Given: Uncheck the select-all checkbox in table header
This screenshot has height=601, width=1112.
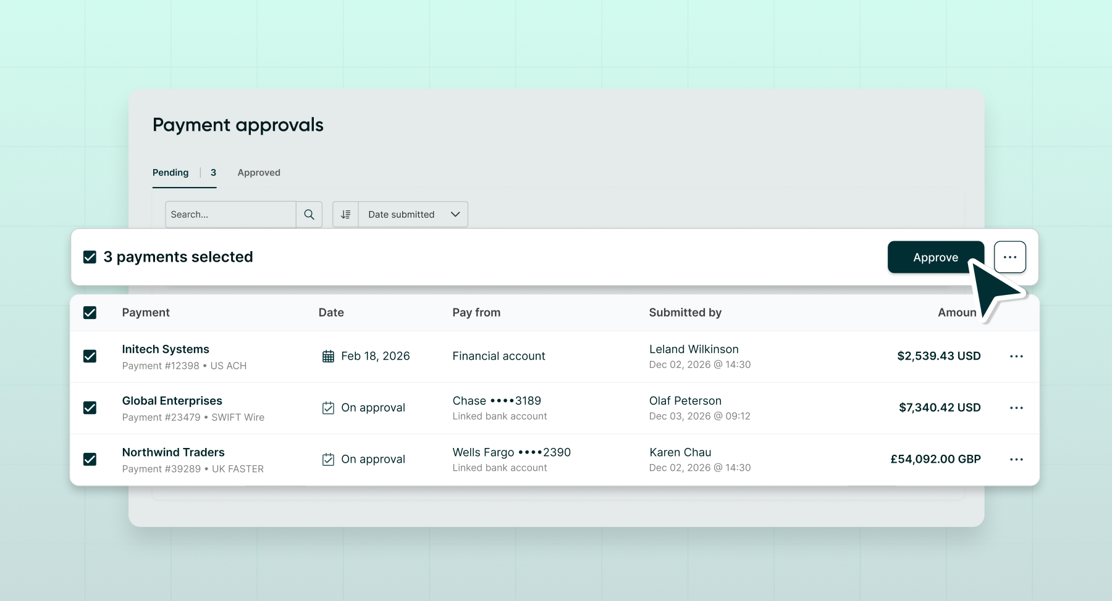Looking at the screenshot, I should click(x=90, y=313).
